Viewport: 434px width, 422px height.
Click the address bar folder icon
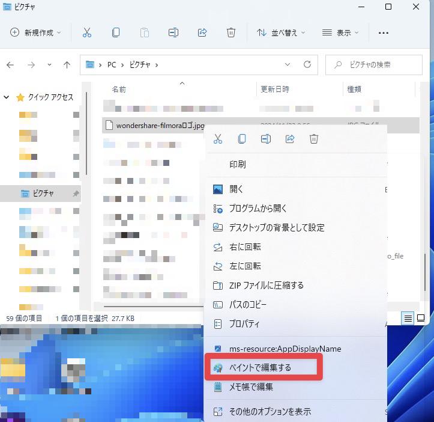tap(90, 64)
